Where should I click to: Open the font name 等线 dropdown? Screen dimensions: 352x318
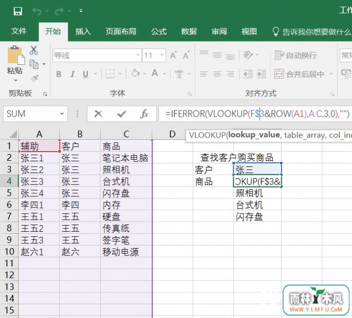[138, 55]
